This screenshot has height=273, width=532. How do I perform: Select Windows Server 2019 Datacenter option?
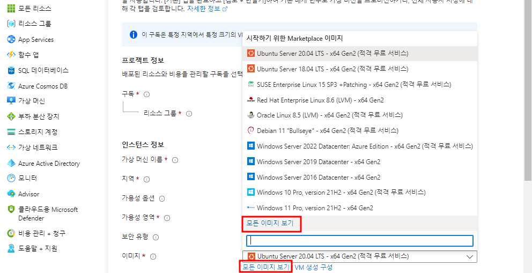(360, 162)
